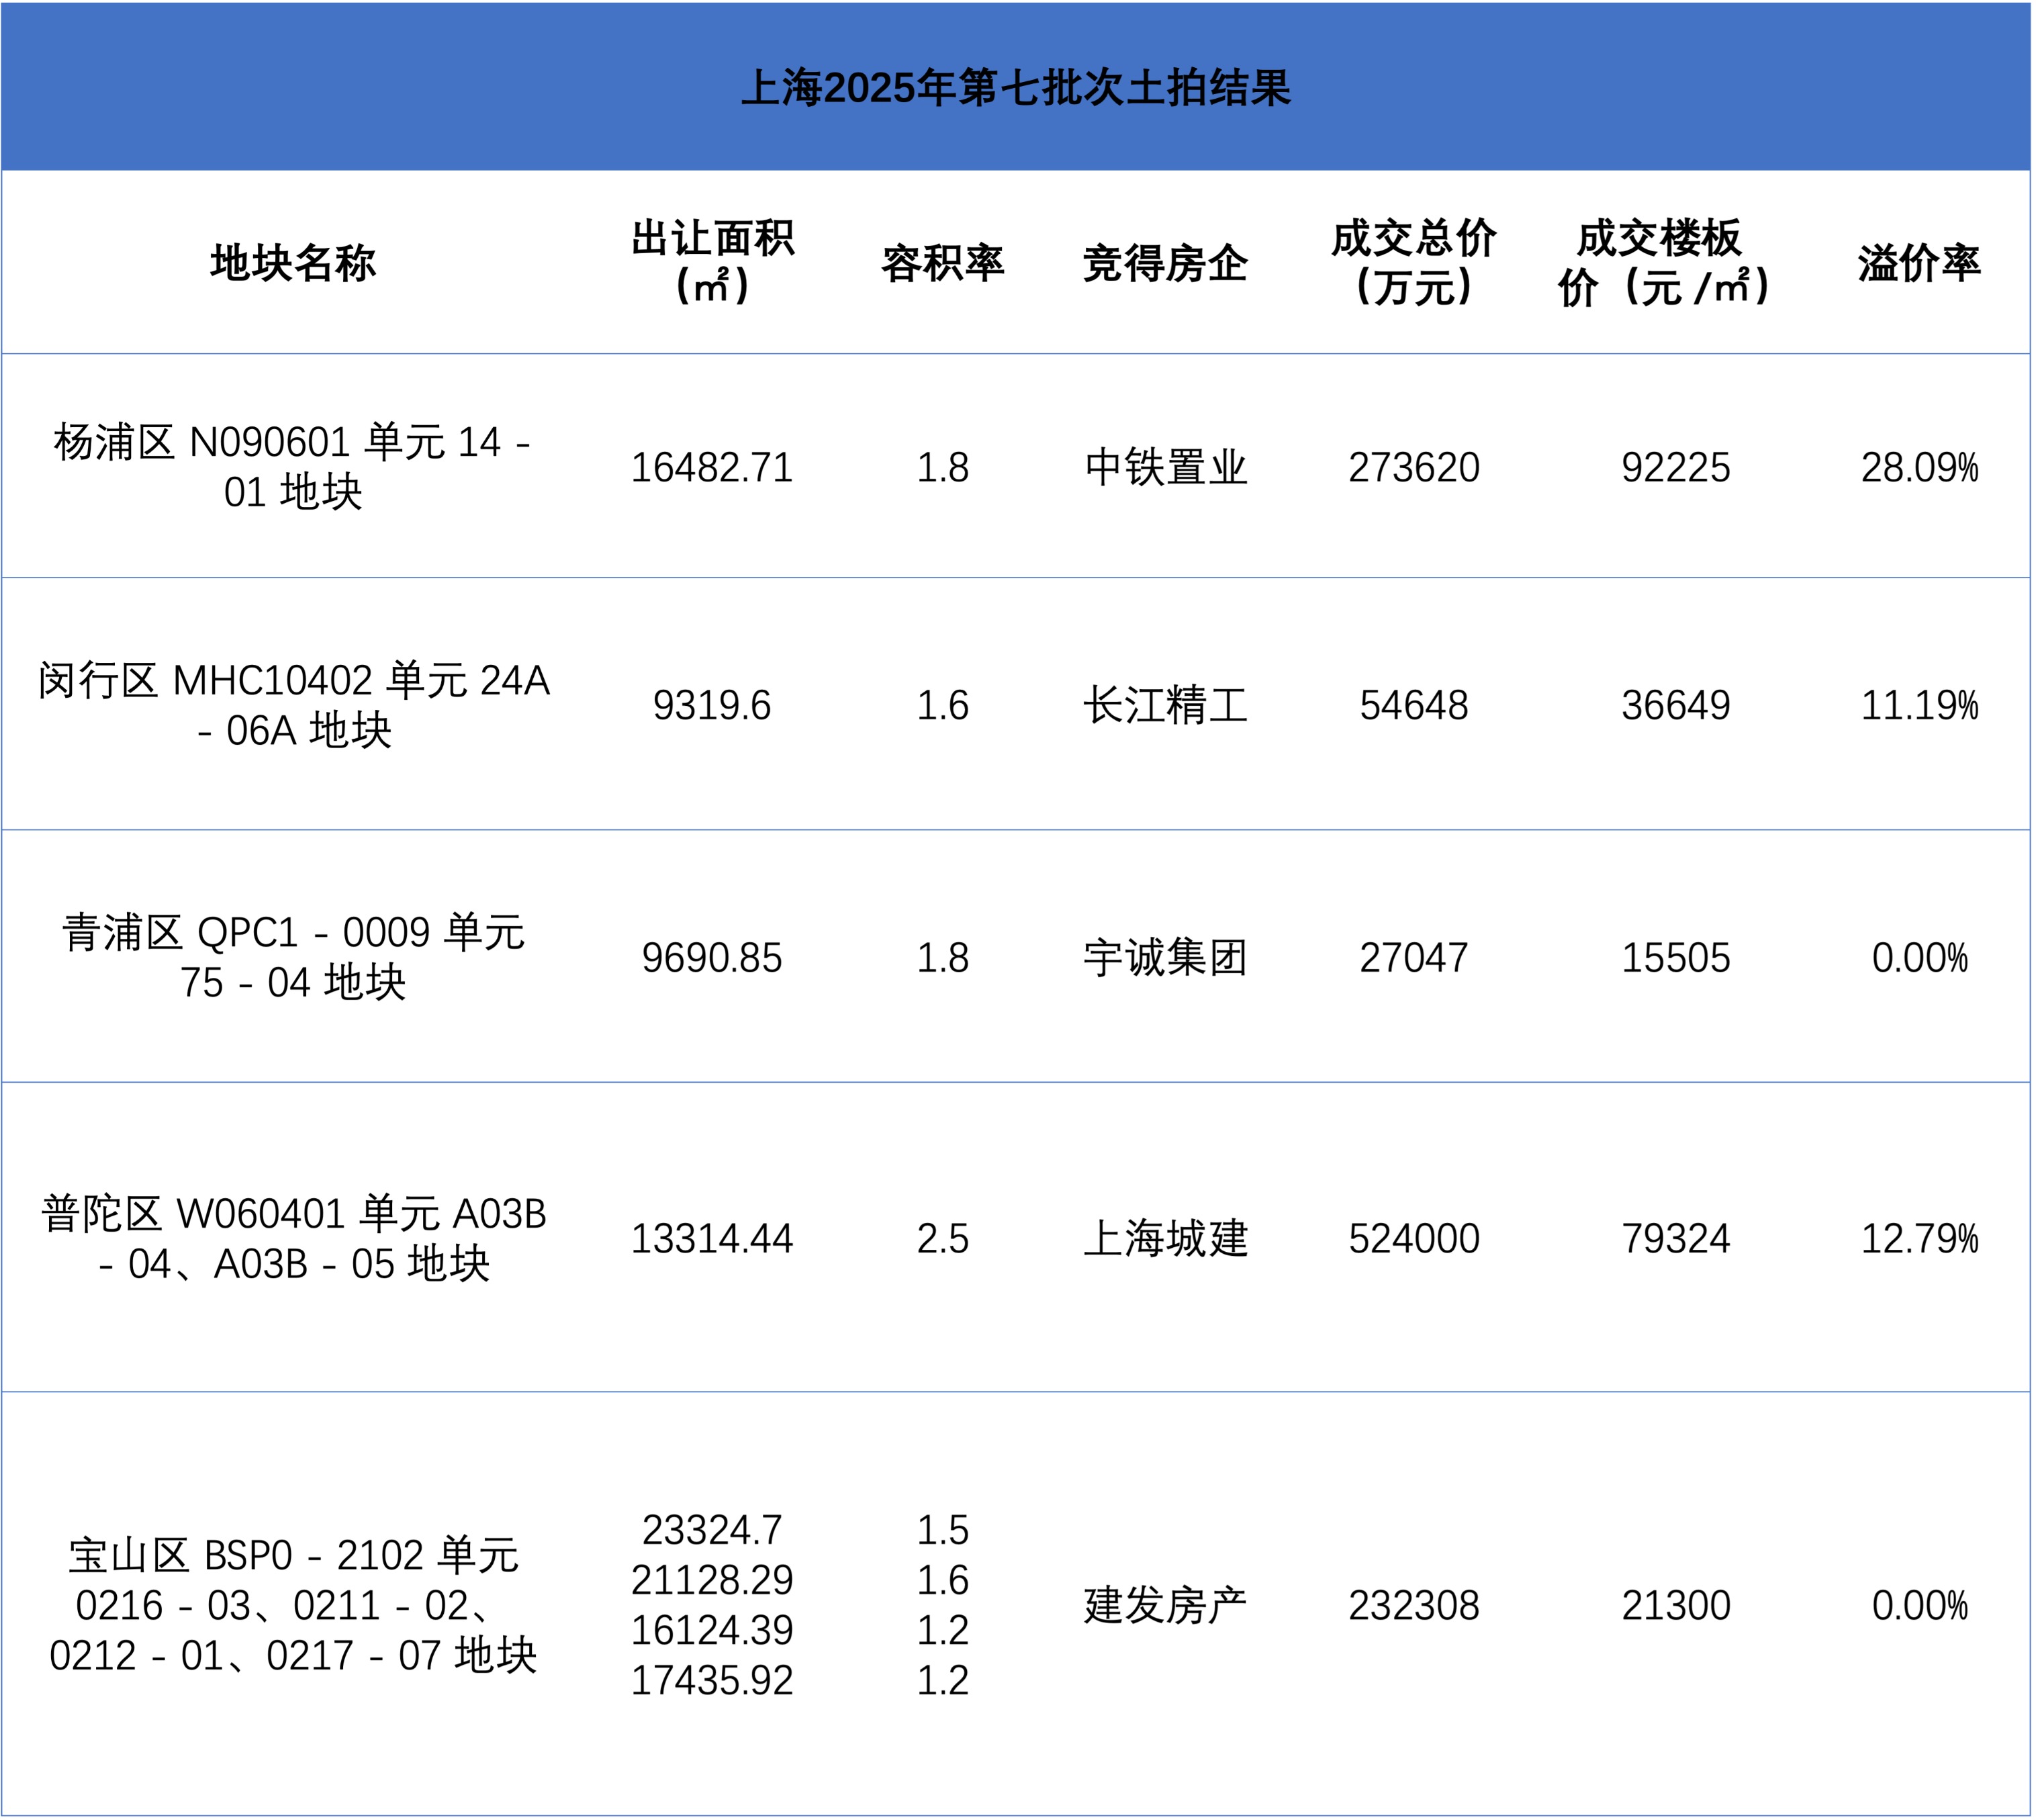Click the 宝山区 BSP0 - 2102 单元 plot name
Image resolution: width=2036 pixels, height=1820 pixels.
pos(293,1606)
